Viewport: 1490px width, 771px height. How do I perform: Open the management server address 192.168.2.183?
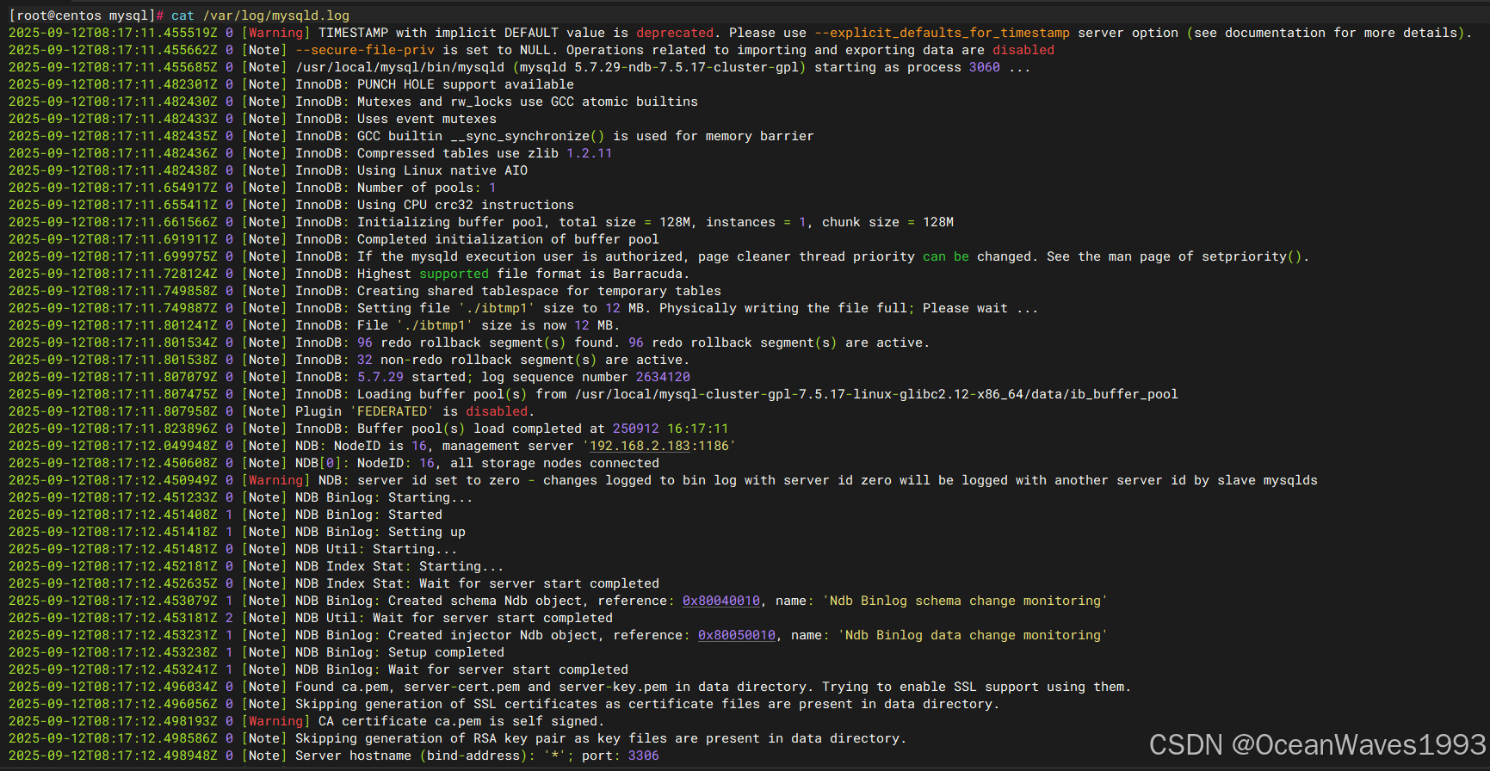pos(640,446)
